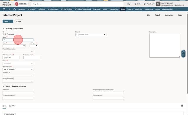Click the Name input field
This screenshot has width=188, height=115.
(18, 40)
